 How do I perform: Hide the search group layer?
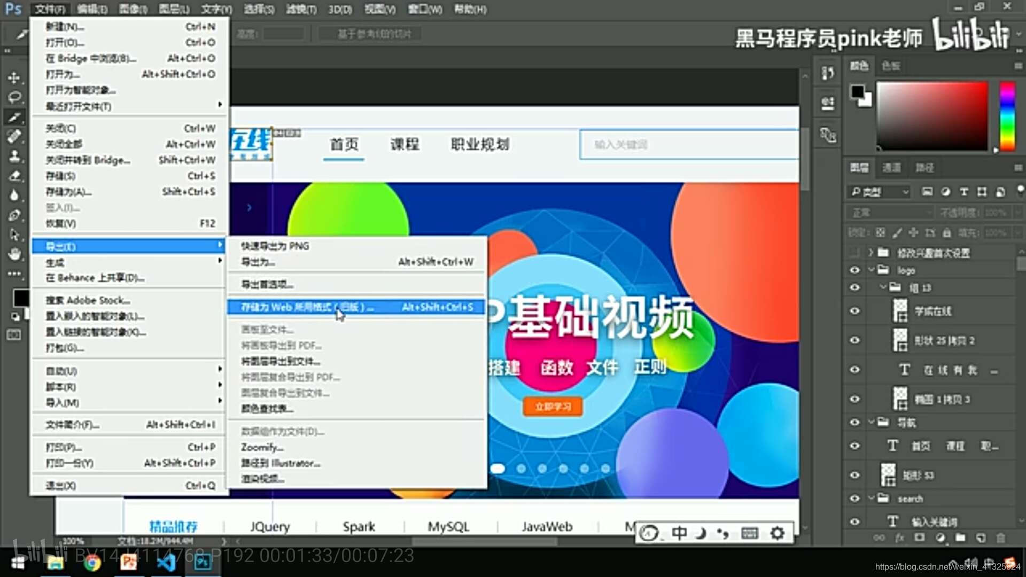(x=855, y=498)
